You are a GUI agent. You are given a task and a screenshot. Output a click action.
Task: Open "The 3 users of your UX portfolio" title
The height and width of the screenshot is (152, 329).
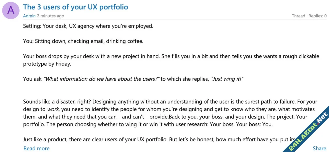click(x=75, y=7)
